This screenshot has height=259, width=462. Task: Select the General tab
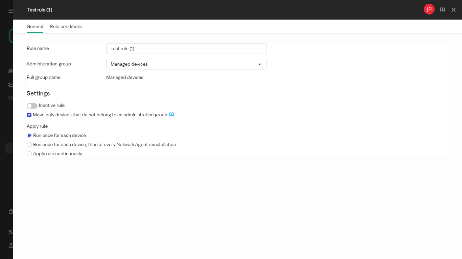click(x=35, y=26)
